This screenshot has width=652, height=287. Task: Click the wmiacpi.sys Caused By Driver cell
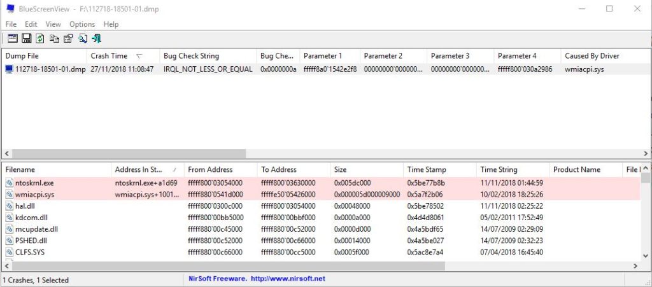pos(585,69)
